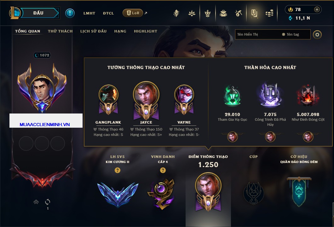Click the notification exclamation icon
Image resolution: width=334 pixels, height=227 pixels.
(70, 13)
